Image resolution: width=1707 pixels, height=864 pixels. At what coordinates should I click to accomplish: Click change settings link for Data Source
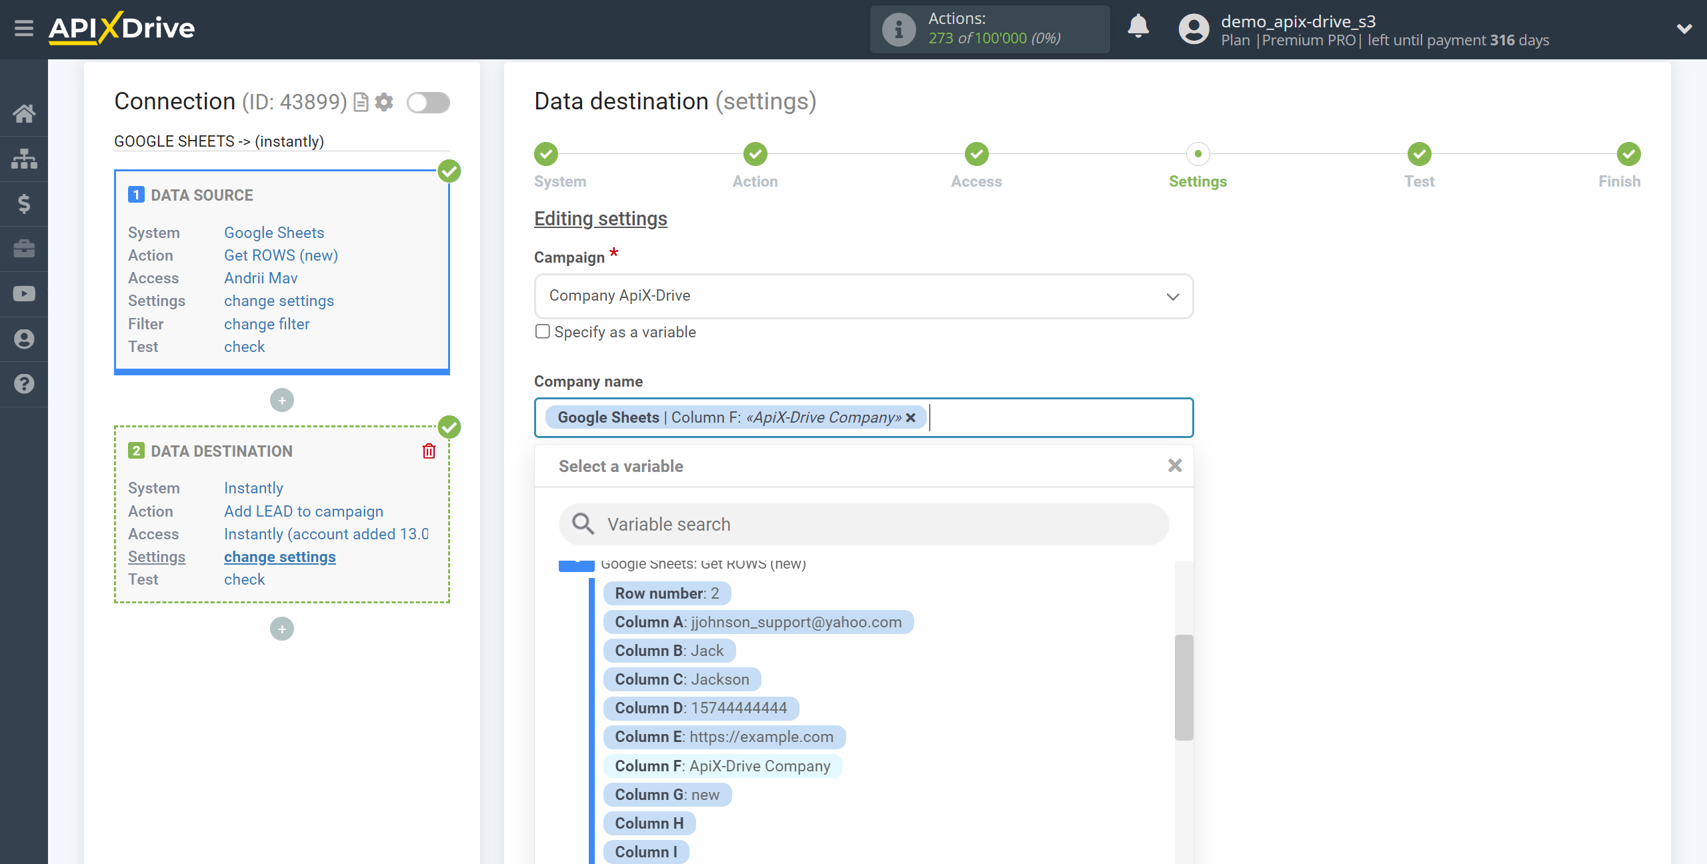point(277,300)
